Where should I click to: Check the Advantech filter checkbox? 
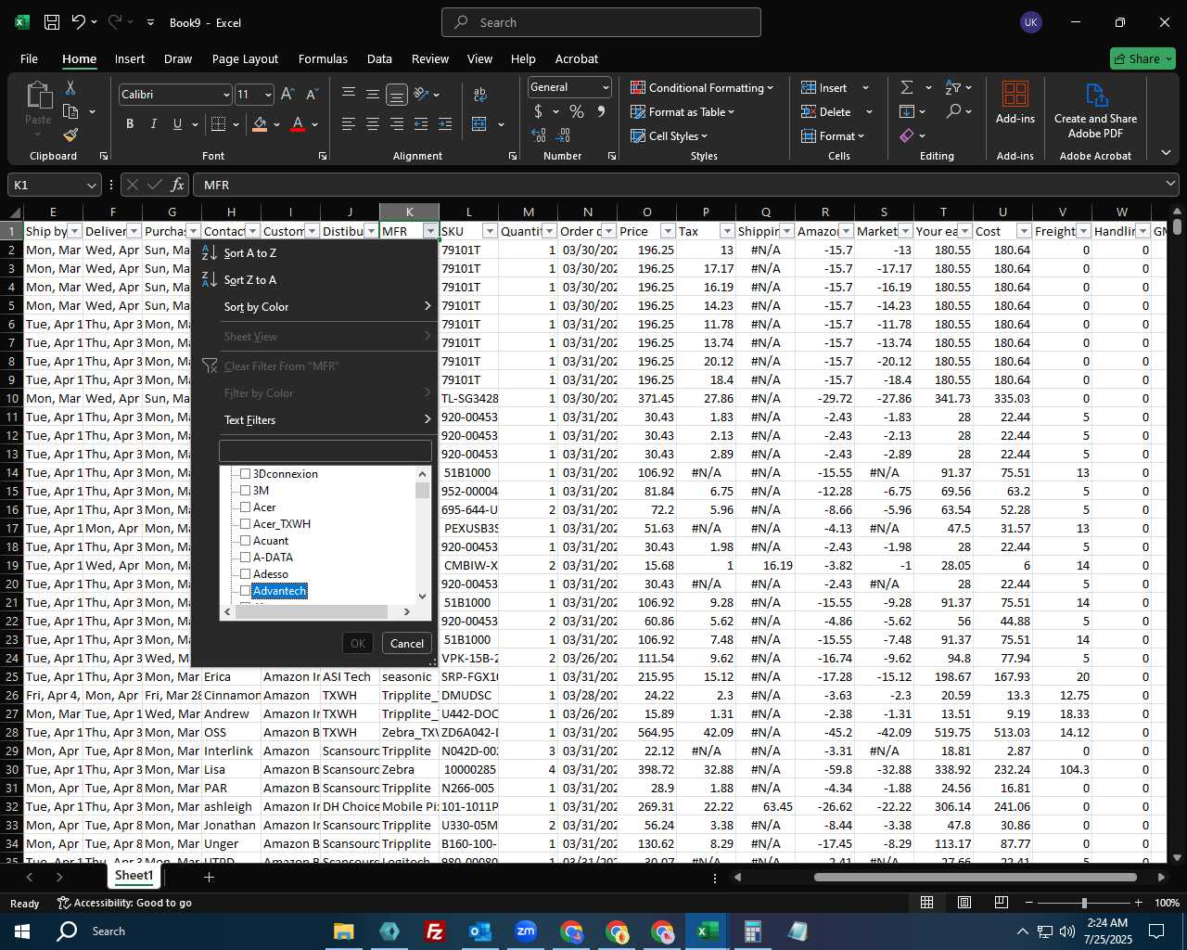pos(246,591)
